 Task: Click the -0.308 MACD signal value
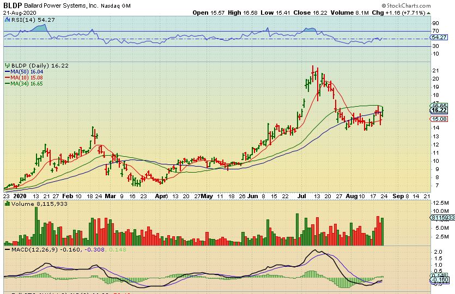click(94, 249)
